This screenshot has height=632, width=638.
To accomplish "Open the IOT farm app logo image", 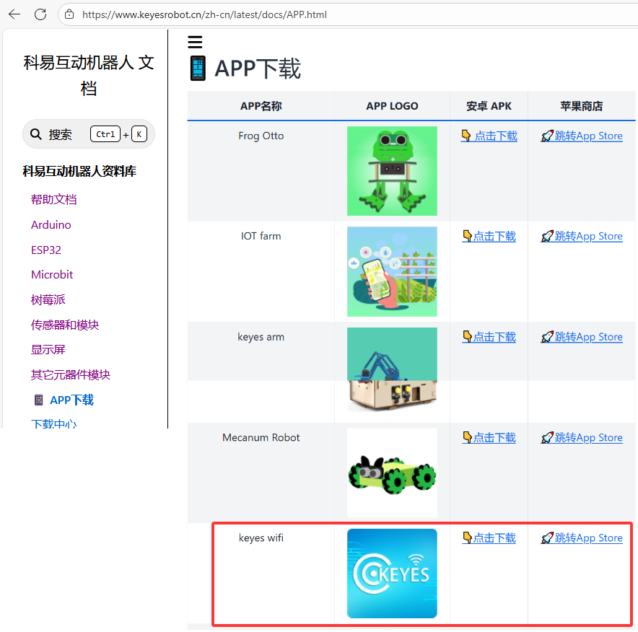I will [392, 272].
